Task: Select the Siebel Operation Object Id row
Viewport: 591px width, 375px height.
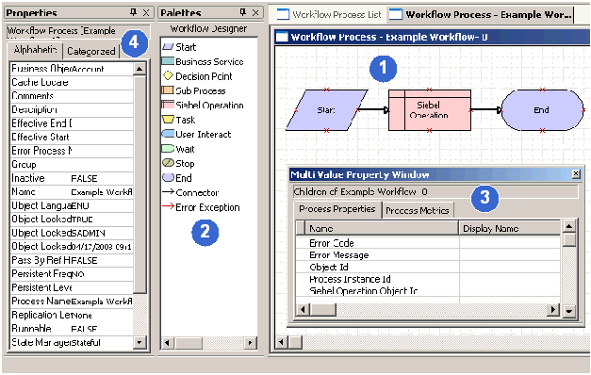Action: click(428, 291)
